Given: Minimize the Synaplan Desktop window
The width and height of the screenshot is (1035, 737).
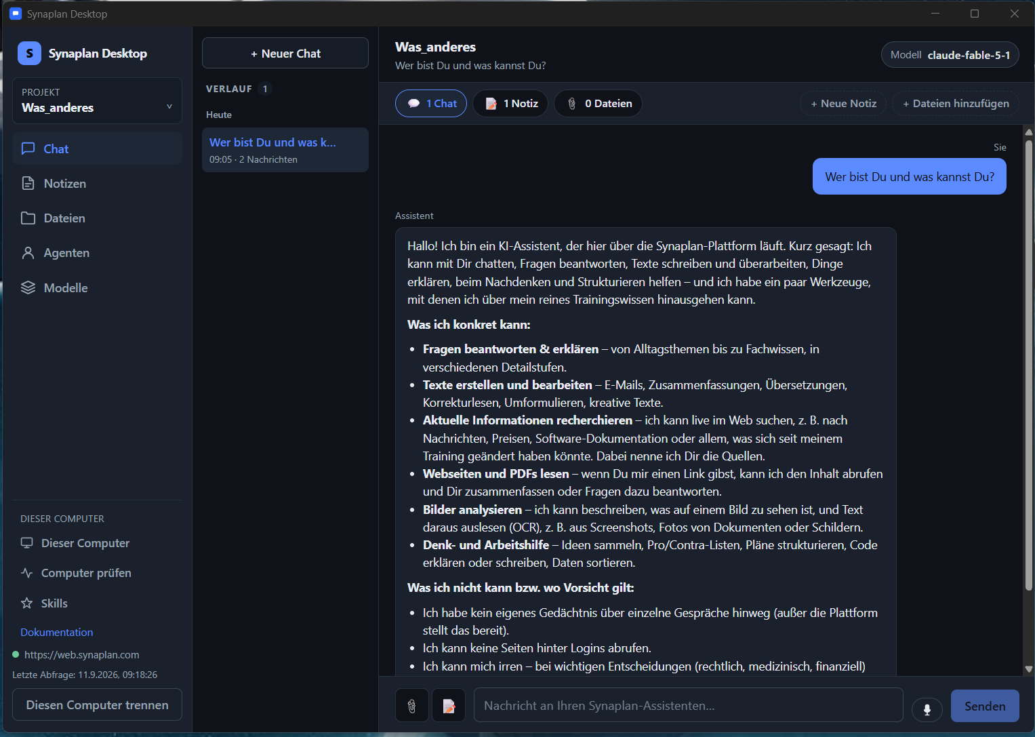Looking at the screenshot, I should 935,14.
